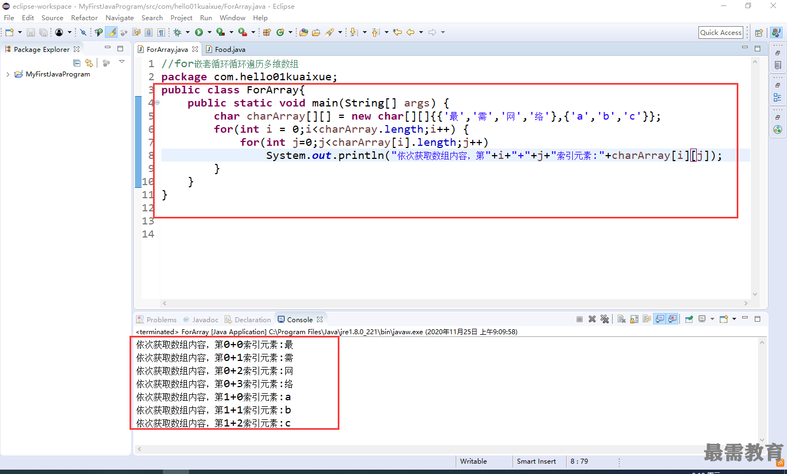Toggle Mark Occurrences highlighter icon
787x474 pixels.
[111, 32]
